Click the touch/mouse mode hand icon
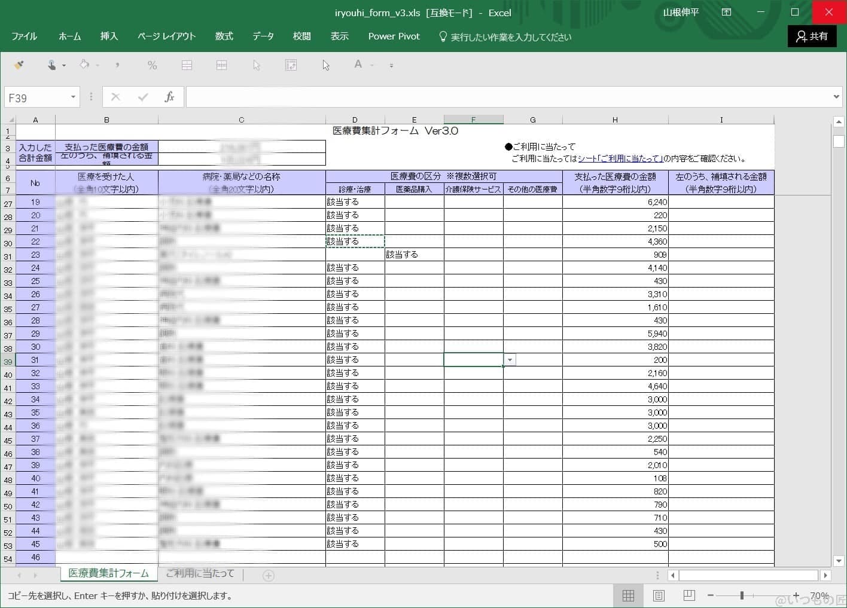Screen dimensions: 847x608 point(52,65)
